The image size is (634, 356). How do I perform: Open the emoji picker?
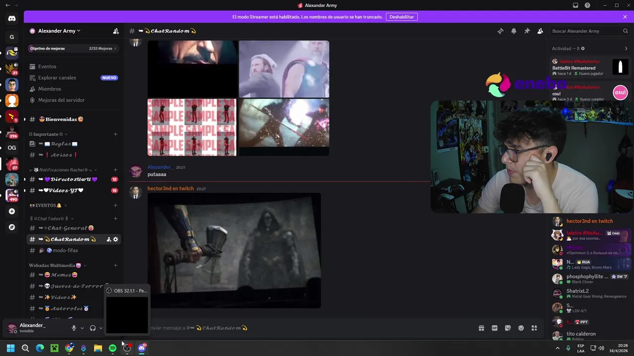click(521, 328)
